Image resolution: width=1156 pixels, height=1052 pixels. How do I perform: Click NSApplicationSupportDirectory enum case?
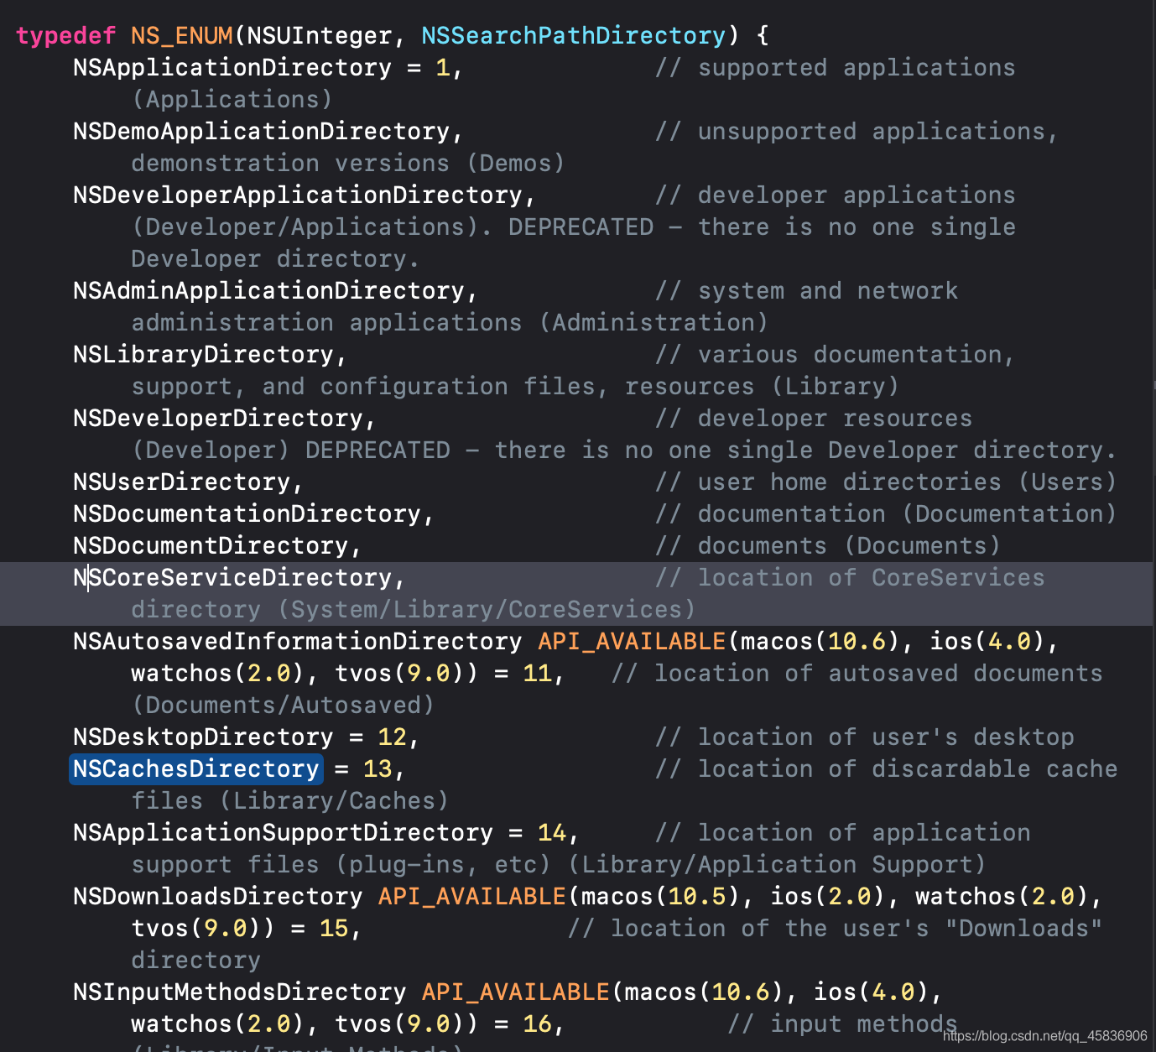click(x=284, y=833)
